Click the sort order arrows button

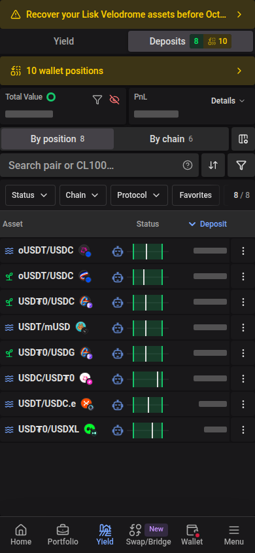(213, 165)
